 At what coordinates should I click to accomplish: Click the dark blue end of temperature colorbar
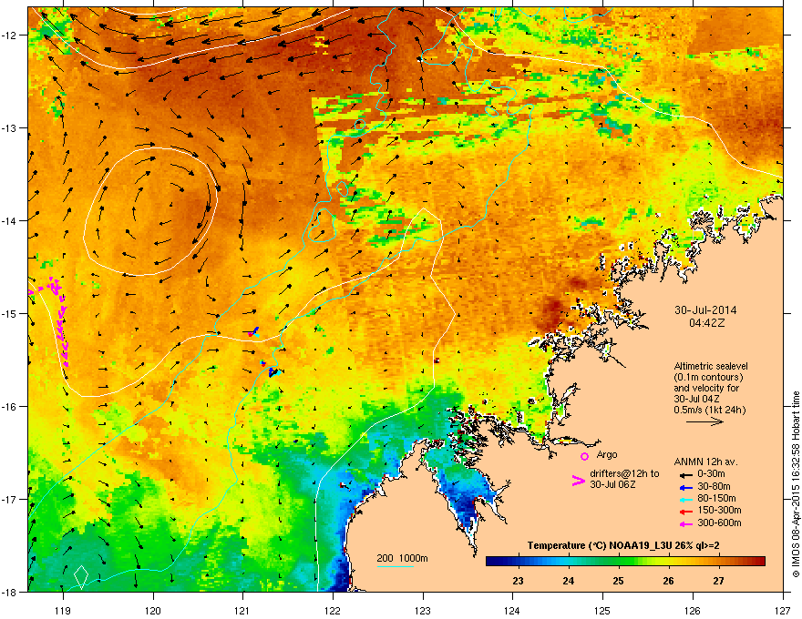click(x=494, y=562)
